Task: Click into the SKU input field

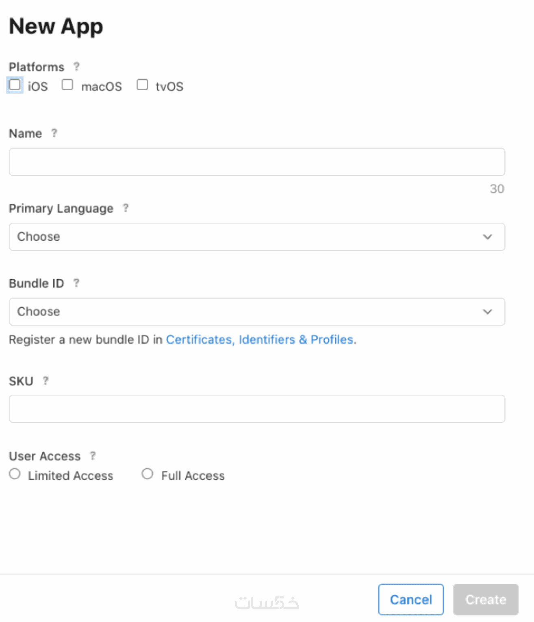Action: [x=257, y=409]
